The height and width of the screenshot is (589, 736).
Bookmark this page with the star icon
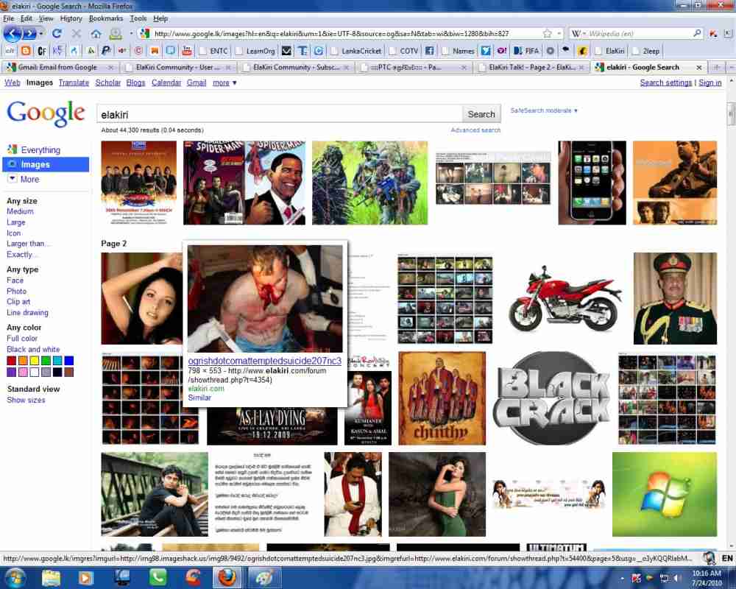[548, 33]
